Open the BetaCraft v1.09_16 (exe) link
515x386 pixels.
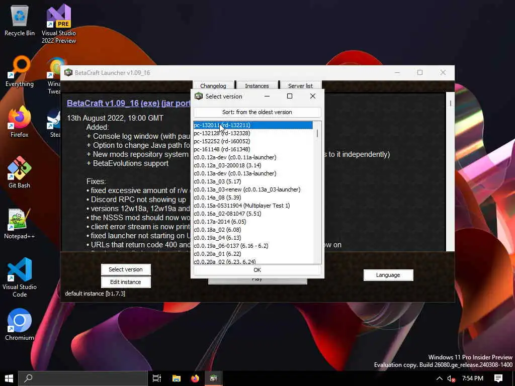pos(113,103)
